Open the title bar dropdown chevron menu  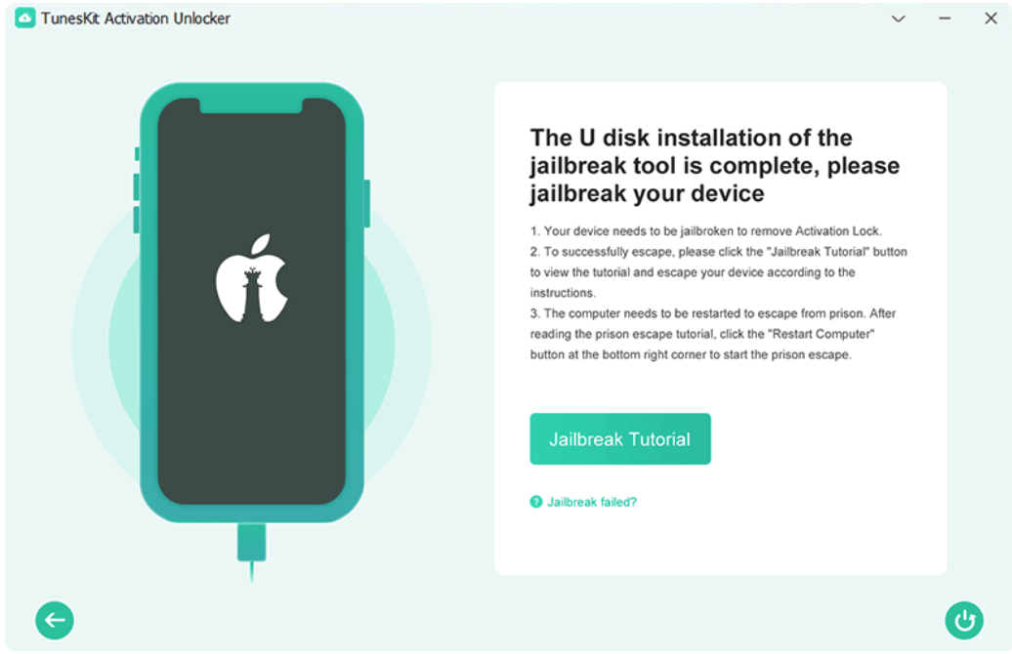[898, 19]
